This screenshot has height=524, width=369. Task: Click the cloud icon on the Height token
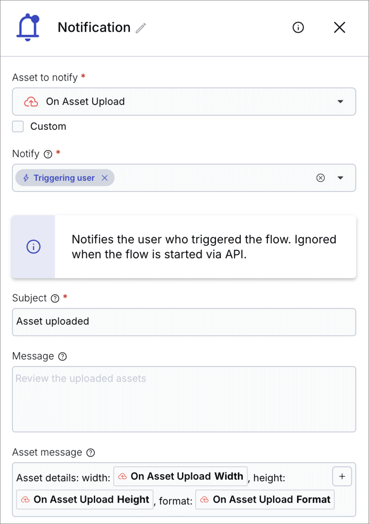pyautogui.click(x=25, y=500)
